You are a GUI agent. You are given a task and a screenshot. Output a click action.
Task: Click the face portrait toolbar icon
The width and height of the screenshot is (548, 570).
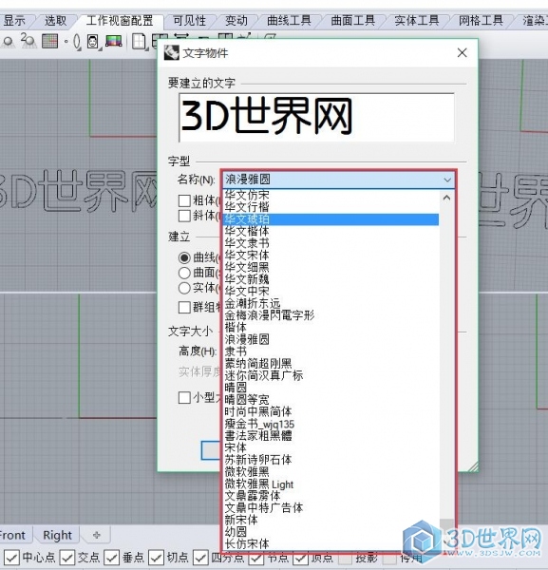pos(93,42)
